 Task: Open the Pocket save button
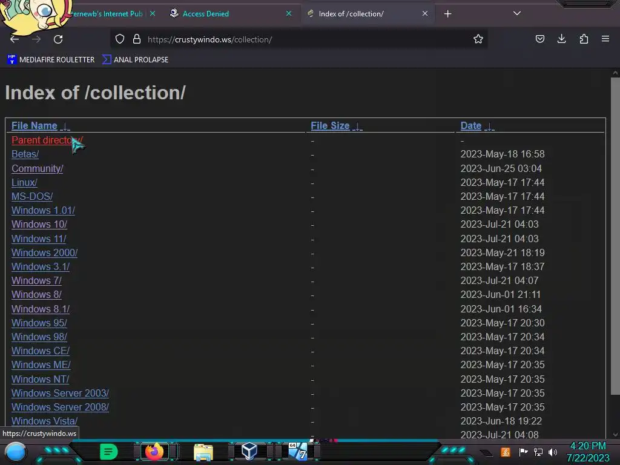pyautogui.click(x=539, y=39)
